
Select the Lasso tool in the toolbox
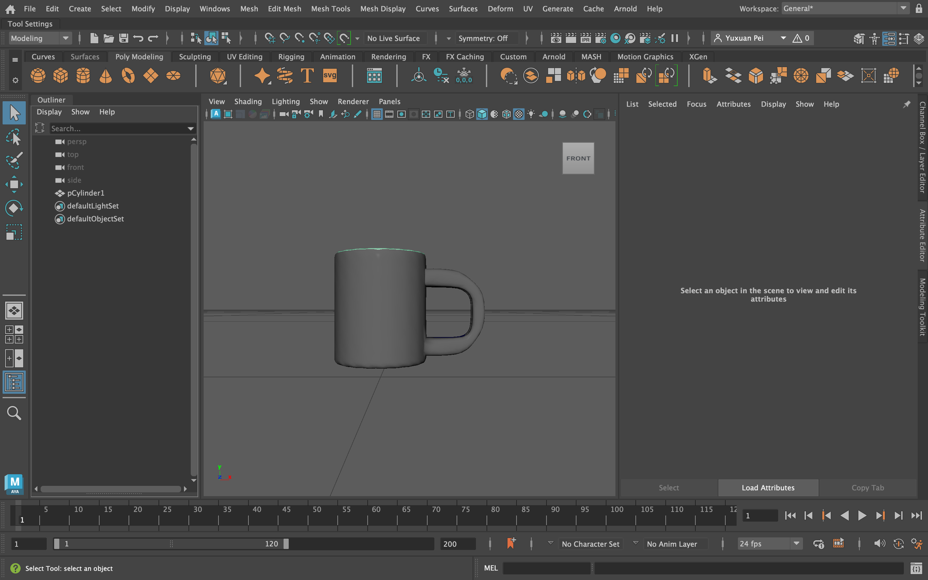[14, 137]
